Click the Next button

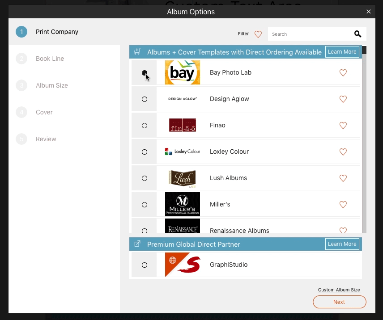click(x=339, y=302)
